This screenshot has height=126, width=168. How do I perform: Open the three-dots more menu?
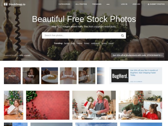(x=108, y=4)
